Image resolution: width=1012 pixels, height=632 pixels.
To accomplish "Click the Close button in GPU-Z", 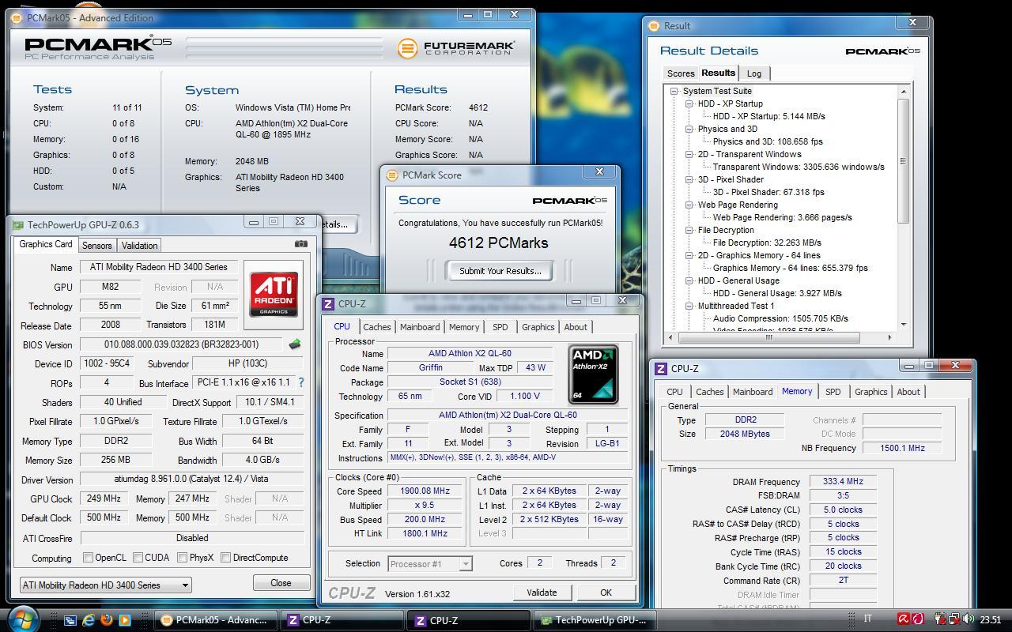I will 281,583.
